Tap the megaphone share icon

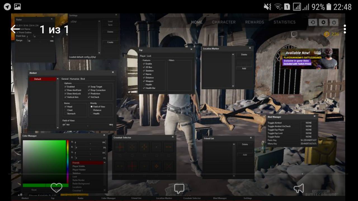tap(299, 188)
